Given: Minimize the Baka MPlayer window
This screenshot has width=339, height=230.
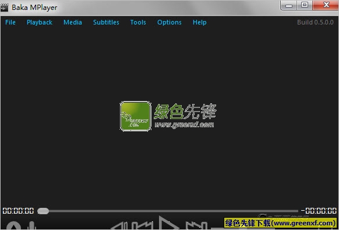Looking at the screenshot, I should click(289, 5).
